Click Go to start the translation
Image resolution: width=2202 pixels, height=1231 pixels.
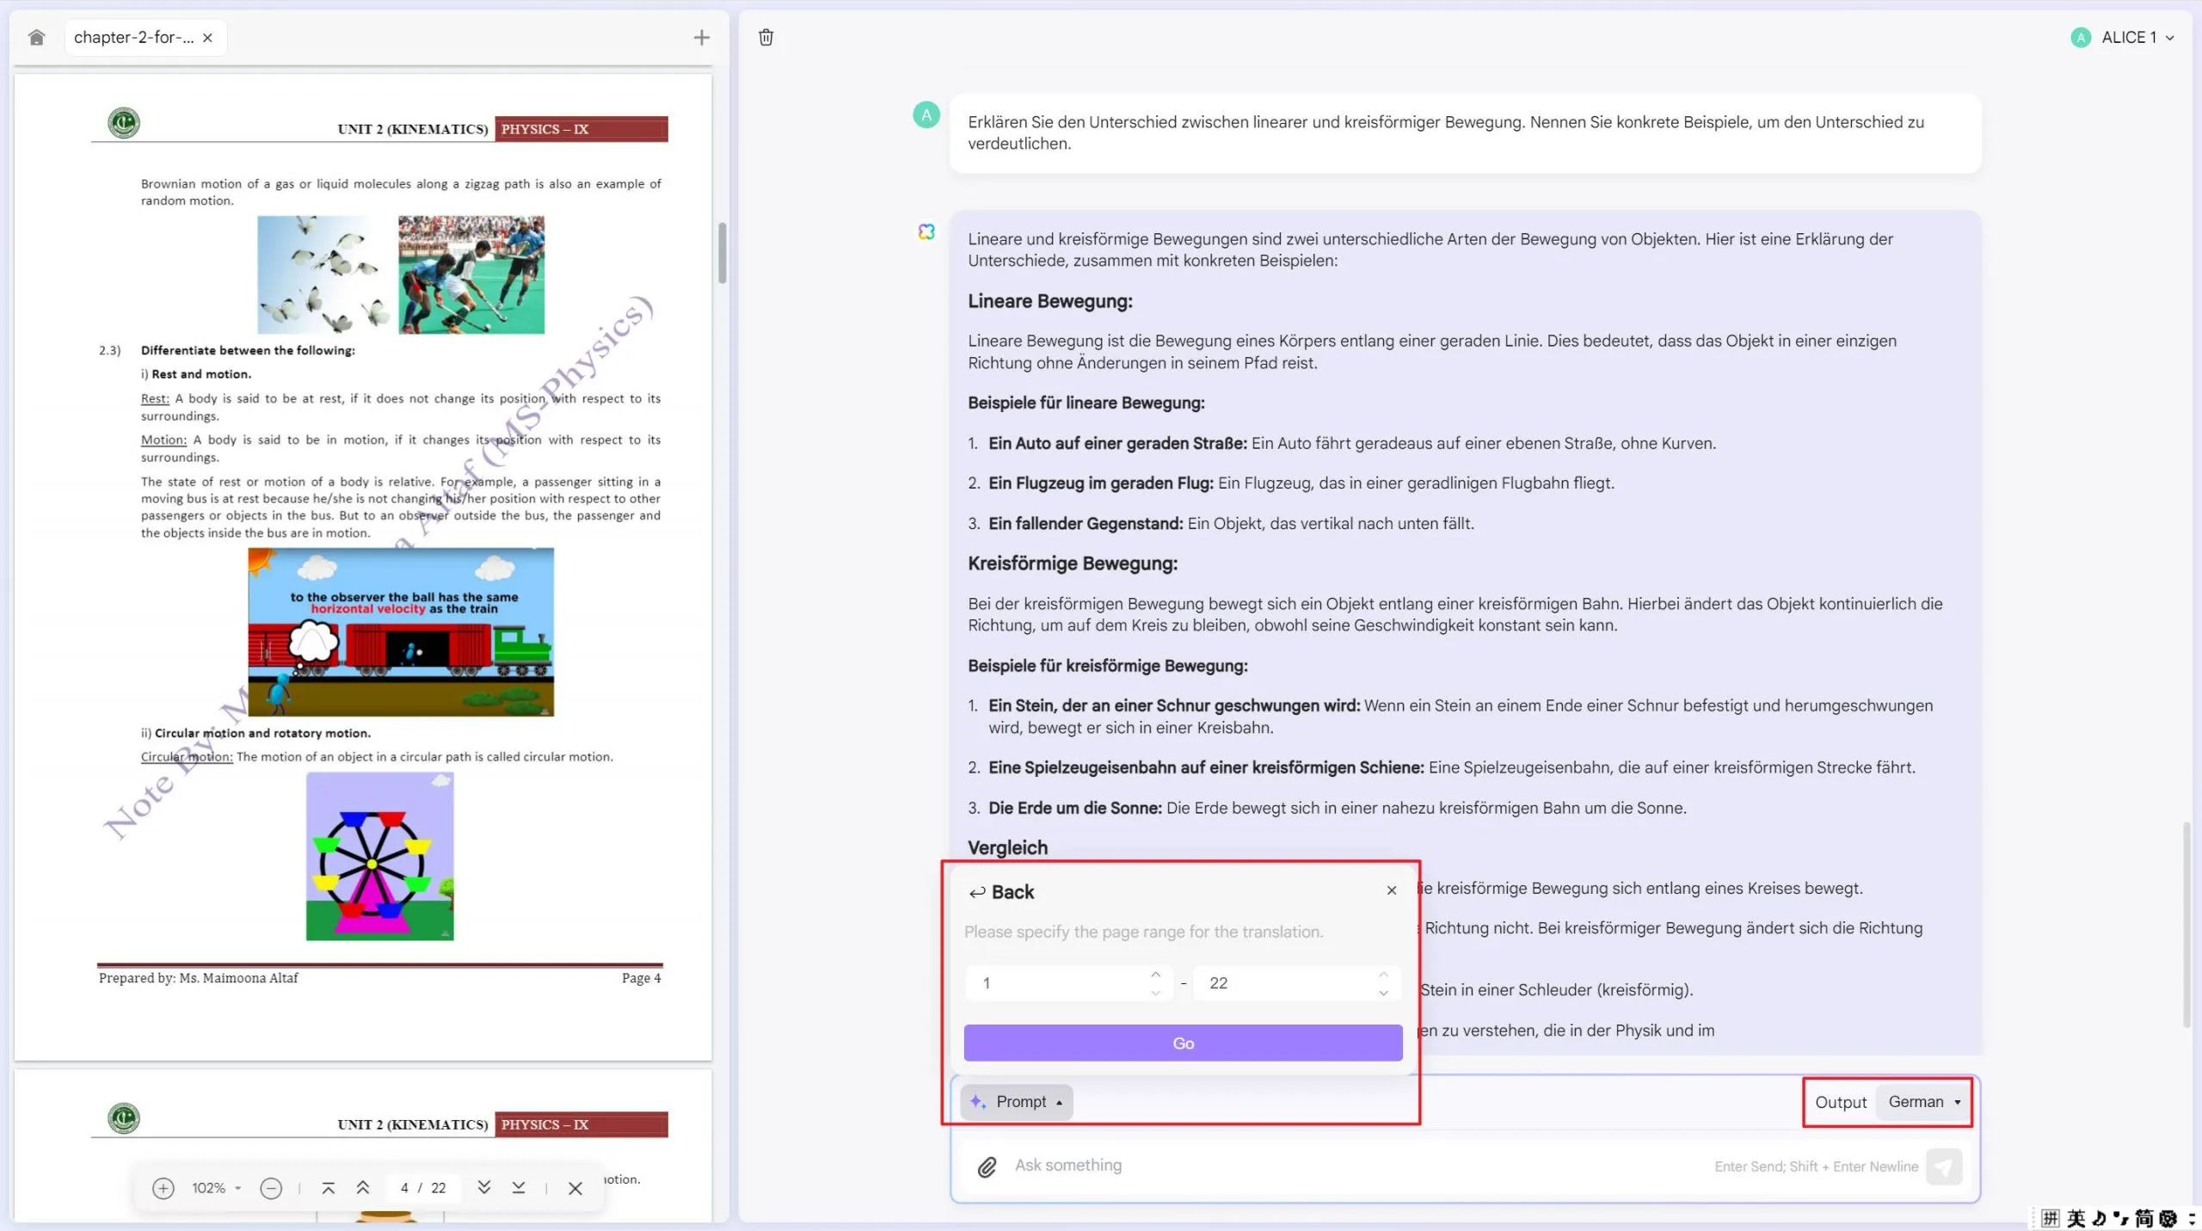(1182, 1043)
